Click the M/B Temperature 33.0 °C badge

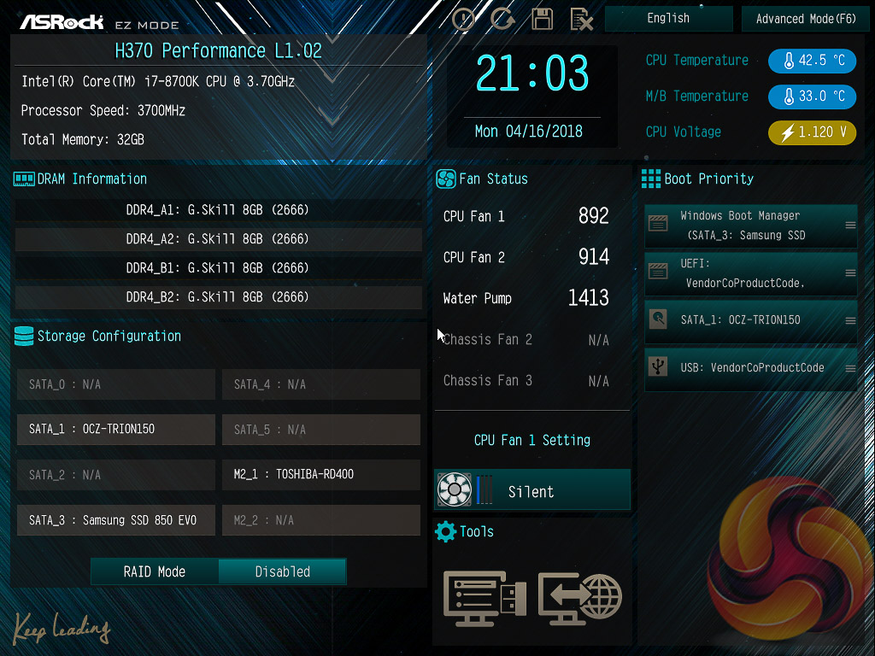tap(812, 96)
